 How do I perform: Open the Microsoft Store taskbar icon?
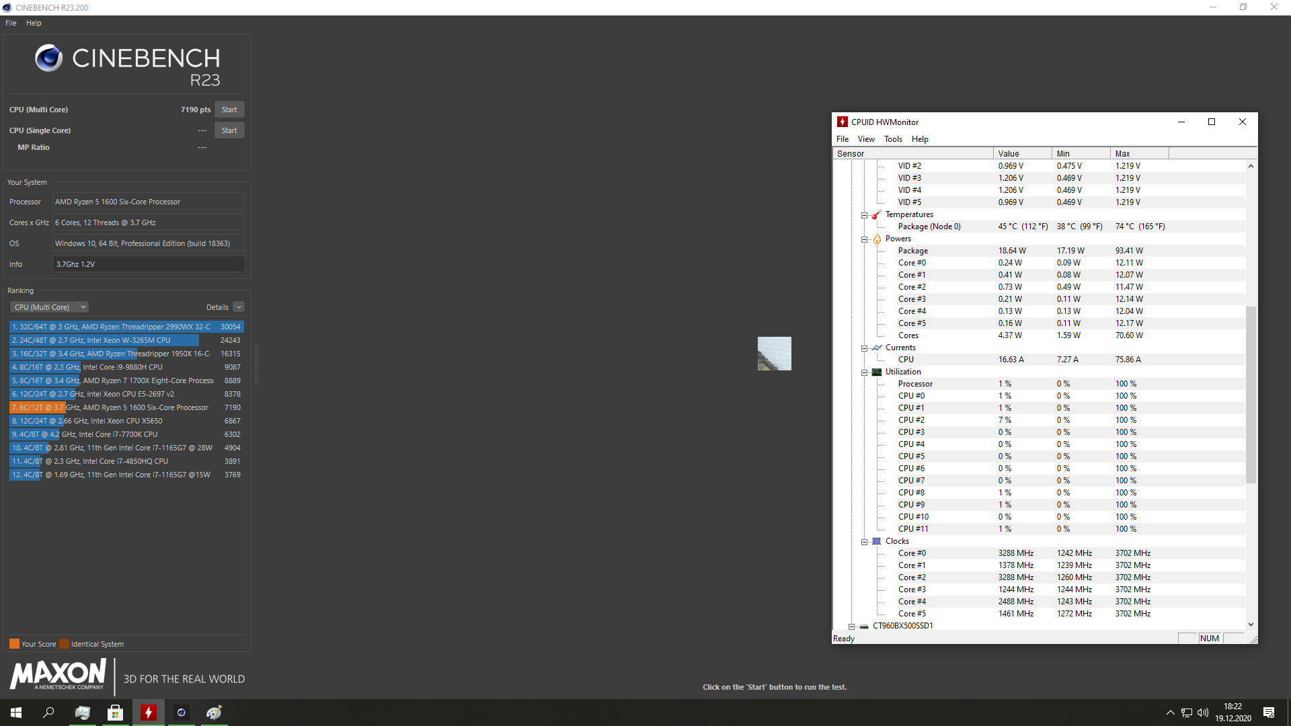pos(116,713)
